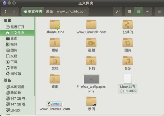Select the Firefox_wallpaper.png thumbnail

tap(91, 79)
